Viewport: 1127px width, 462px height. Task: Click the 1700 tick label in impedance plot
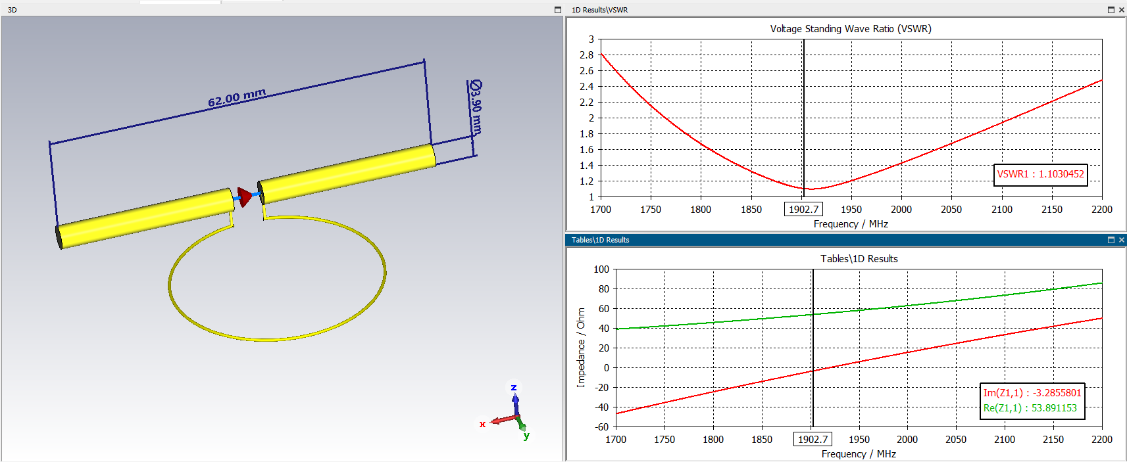(x=616, y=440)
